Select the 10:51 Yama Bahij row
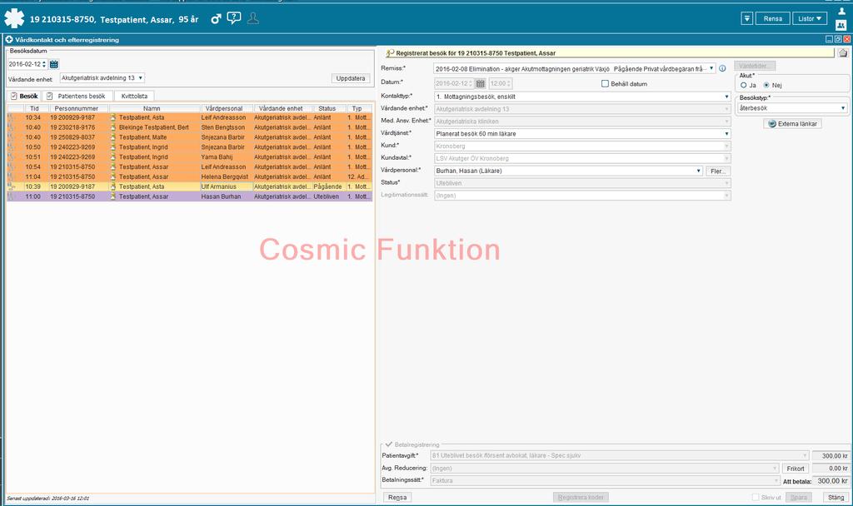The width and height of the screenshot is (853, 506). 190,157
